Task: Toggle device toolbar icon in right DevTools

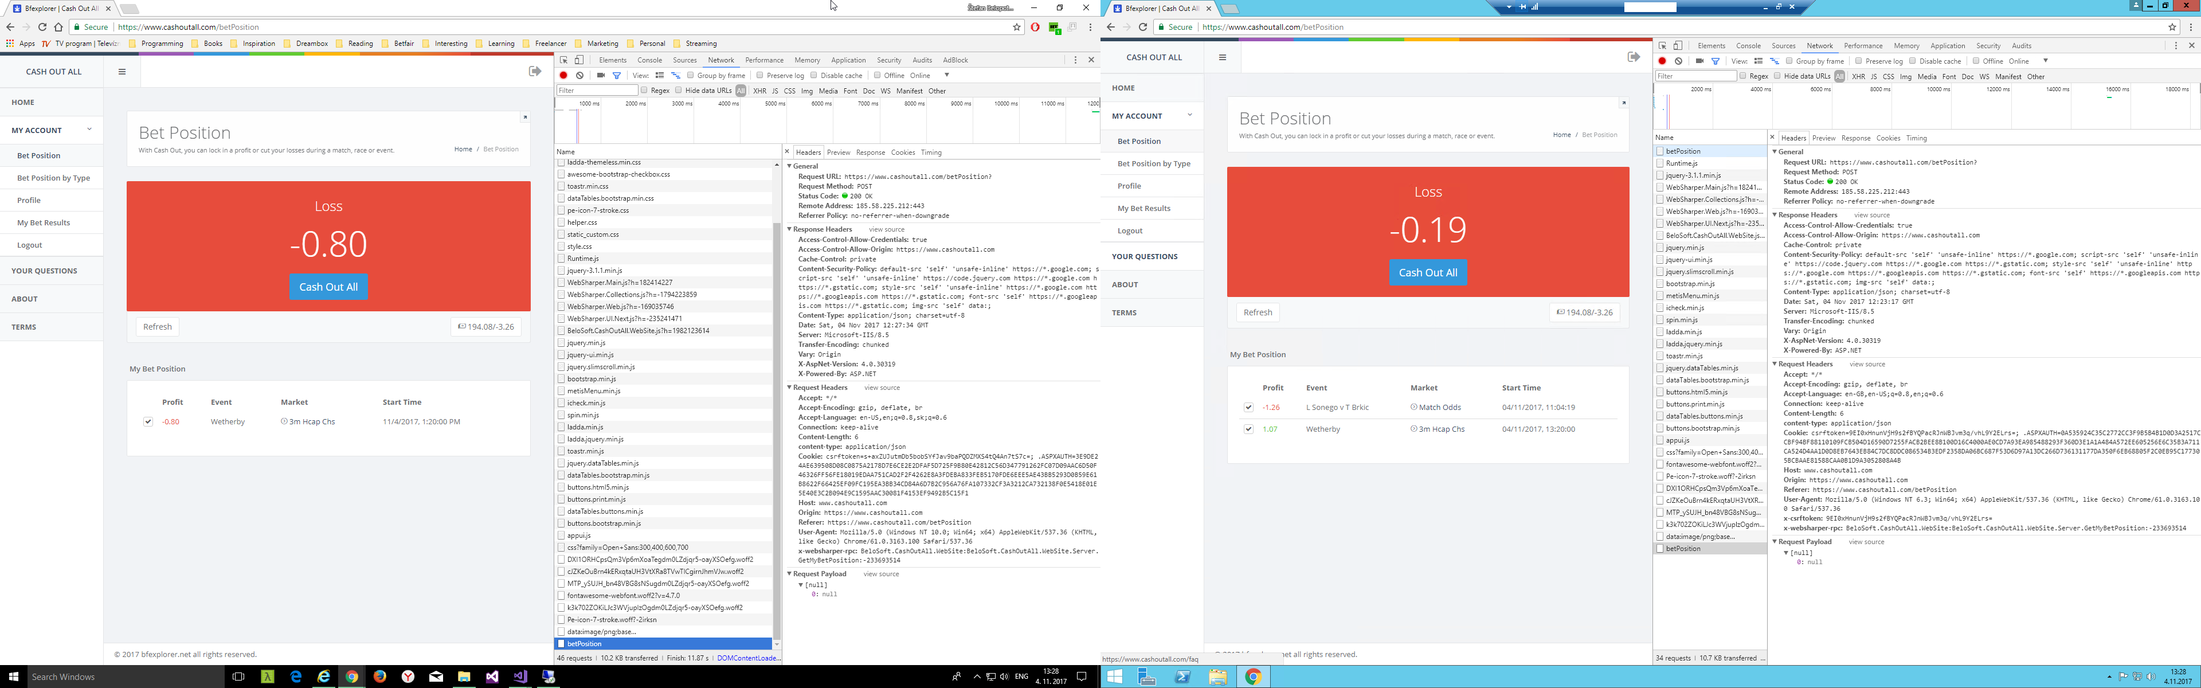Action: (x=1678, y=45)
